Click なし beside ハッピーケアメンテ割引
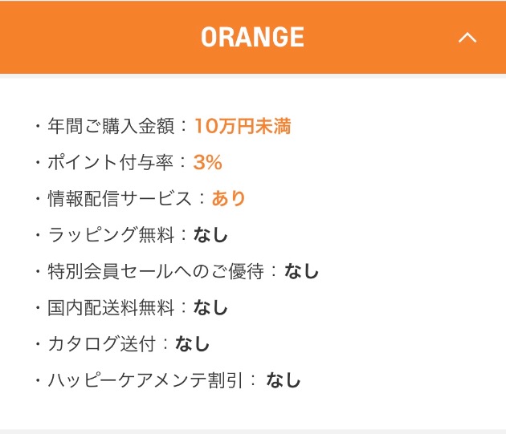Viewport: 506px width, 434px height. point(283,379)
